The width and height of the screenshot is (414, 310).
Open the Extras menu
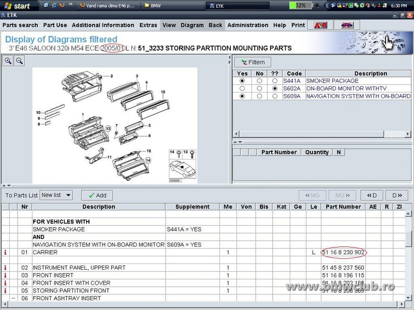[x=148, y=25]
